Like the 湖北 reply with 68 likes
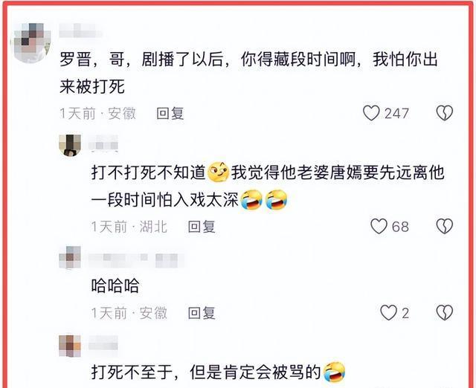 (x=379, y=226)
